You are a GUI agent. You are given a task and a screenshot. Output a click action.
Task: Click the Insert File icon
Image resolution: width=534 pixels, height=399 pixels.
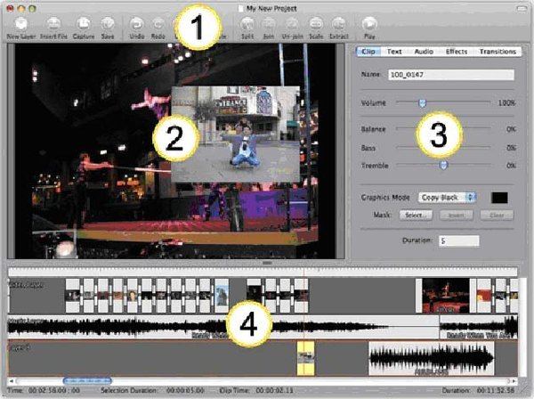(x=53, y=24)
